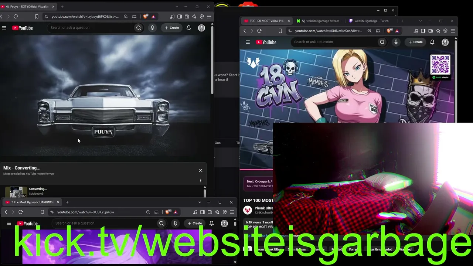Screen dimensions: 473x266
Task: Switch to the websiteisgarbage Stream Kick tab
Action: 320,21
